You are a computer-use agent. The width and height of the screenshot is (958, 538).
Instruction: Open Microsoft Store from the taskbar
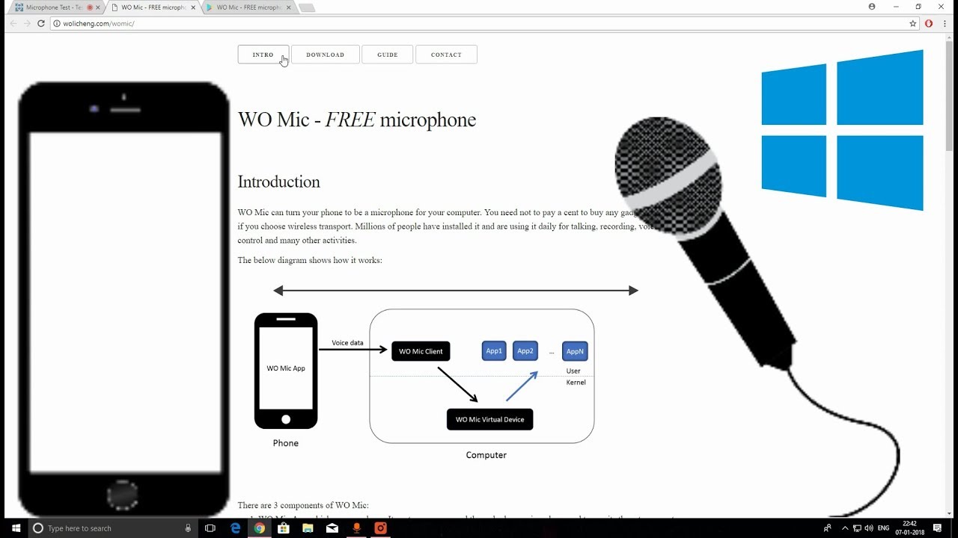click(284, 528)
